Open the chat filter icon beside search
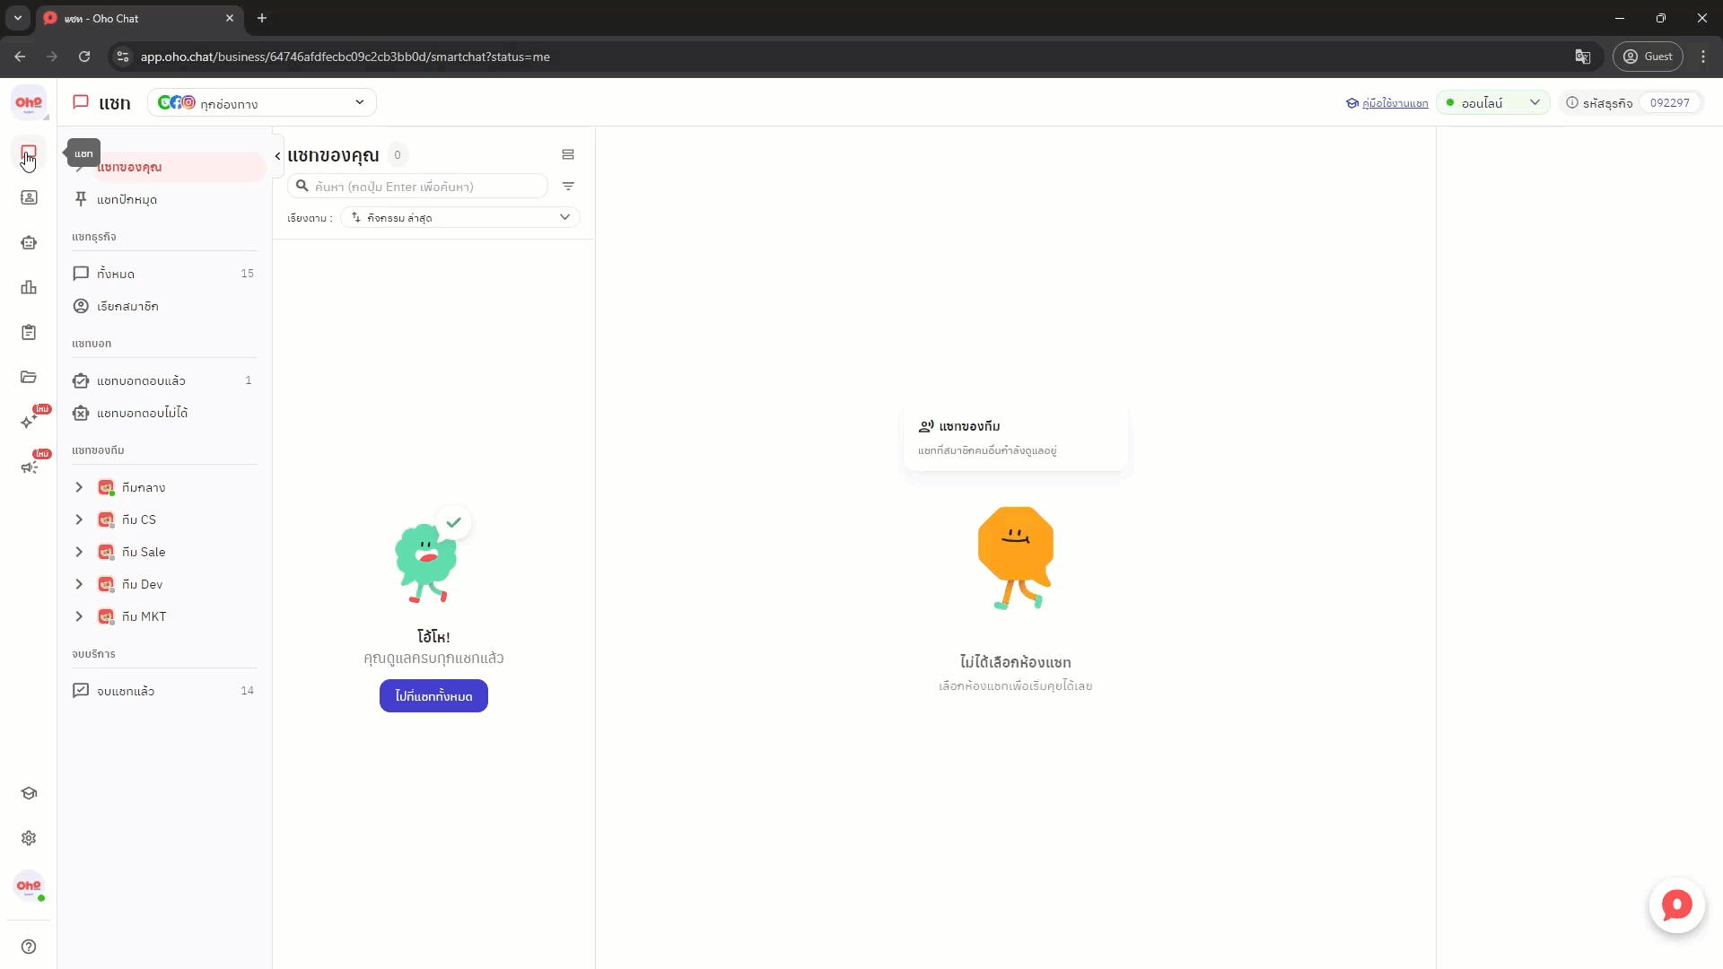The image size is (1723, 969). point(568,187)
